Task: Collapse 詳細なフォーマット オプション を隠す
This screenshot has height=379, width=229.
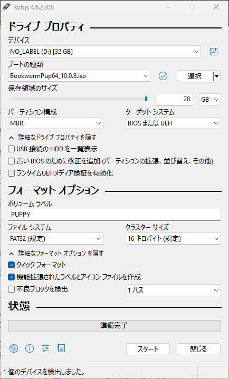Action: click(x=56, y=254)
